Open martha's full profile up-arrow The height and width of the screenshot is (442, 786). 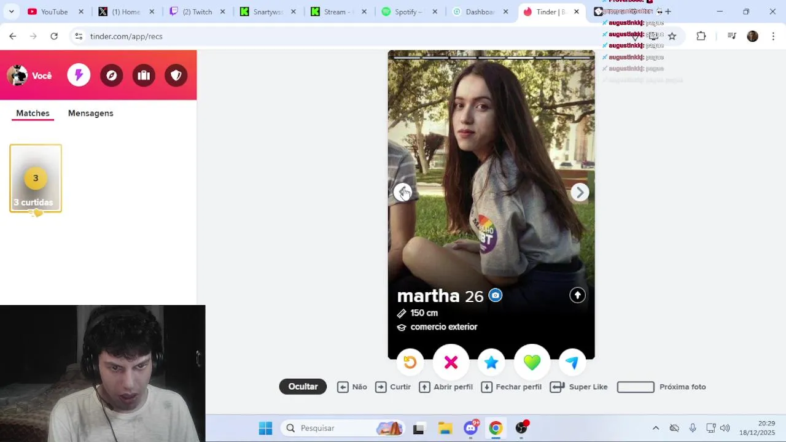(577, 295)
